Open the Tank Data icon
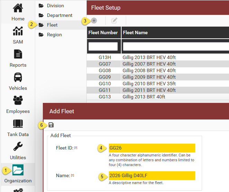 pos(18,124)
